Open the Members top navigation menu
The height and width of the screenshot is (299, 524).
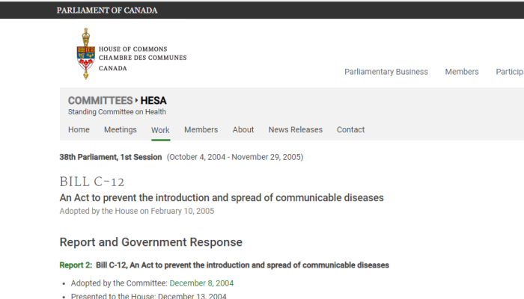[462, 72]
